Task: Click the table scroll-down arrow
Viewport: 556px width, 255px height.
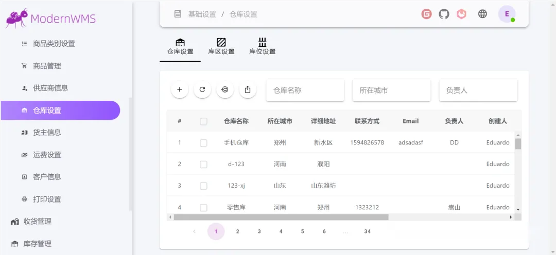Action: 518,210
